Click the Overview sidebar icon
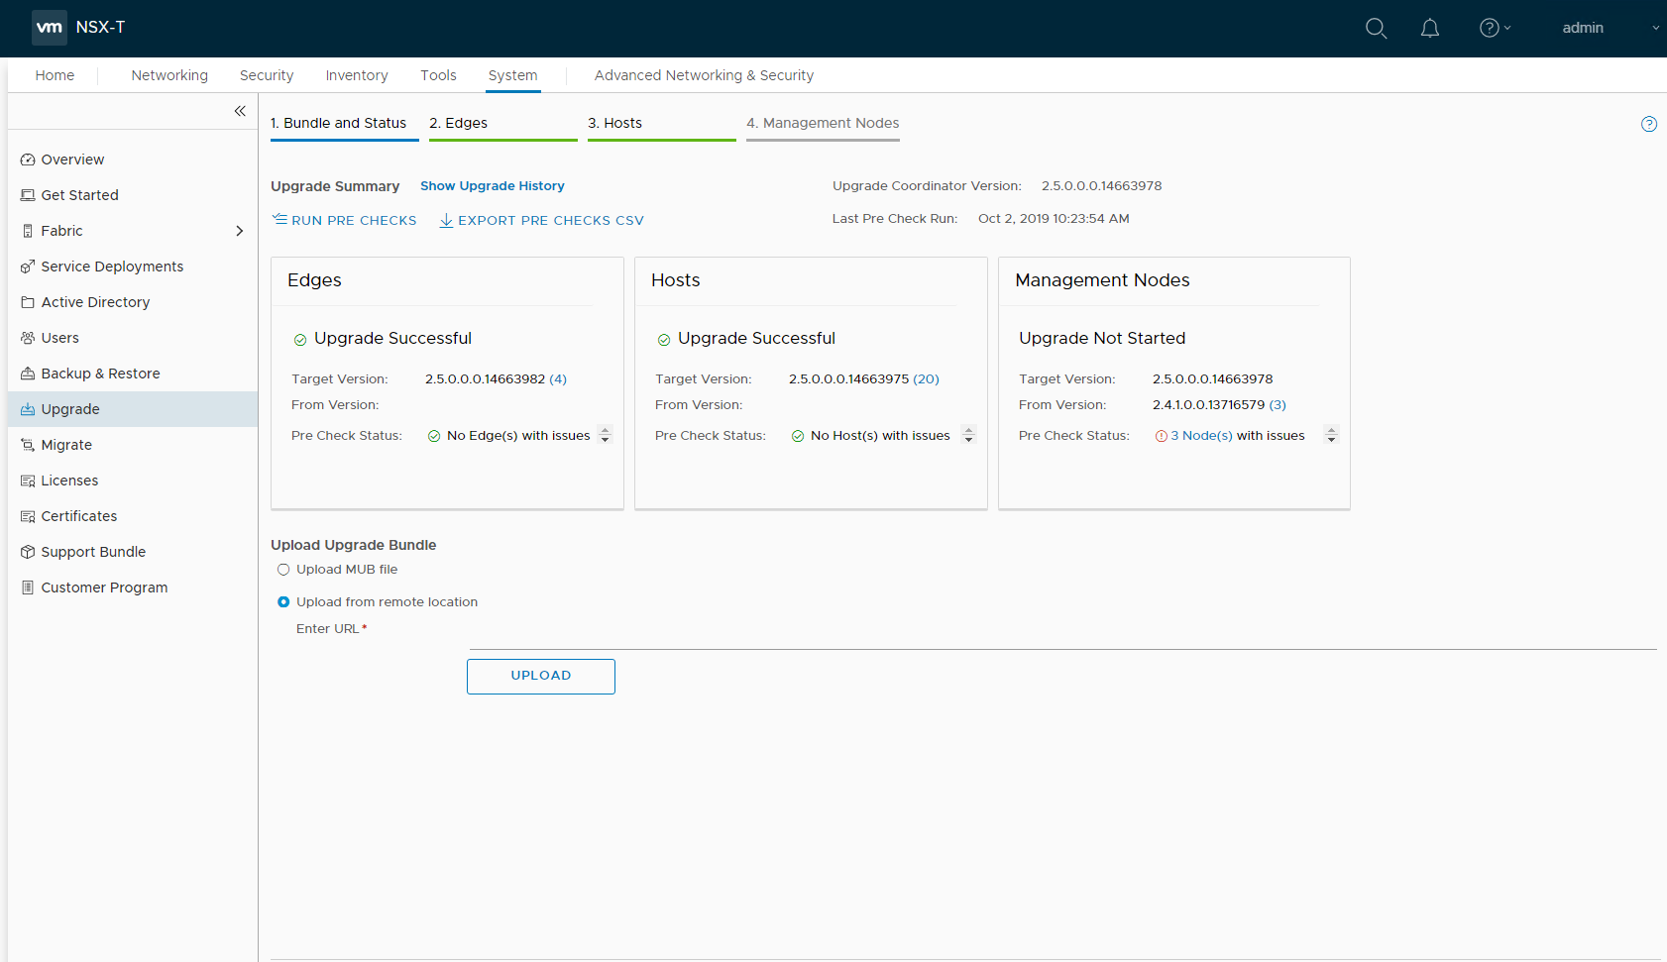Image resolution: width=1667 pixels, height=962 pixels. point(28,160)
